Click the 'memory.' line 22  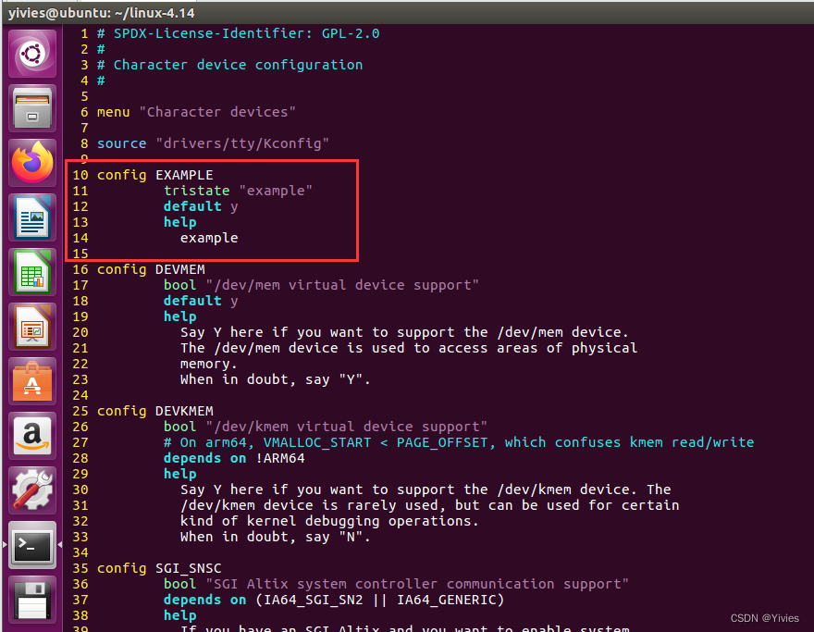coord(209,364)
